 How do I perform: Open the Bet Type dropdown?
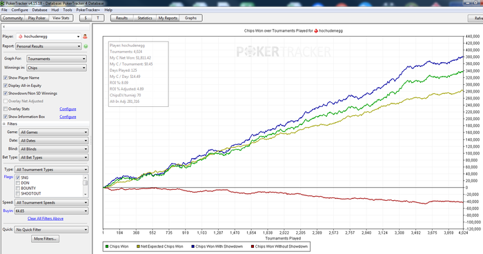coord(54,157)
